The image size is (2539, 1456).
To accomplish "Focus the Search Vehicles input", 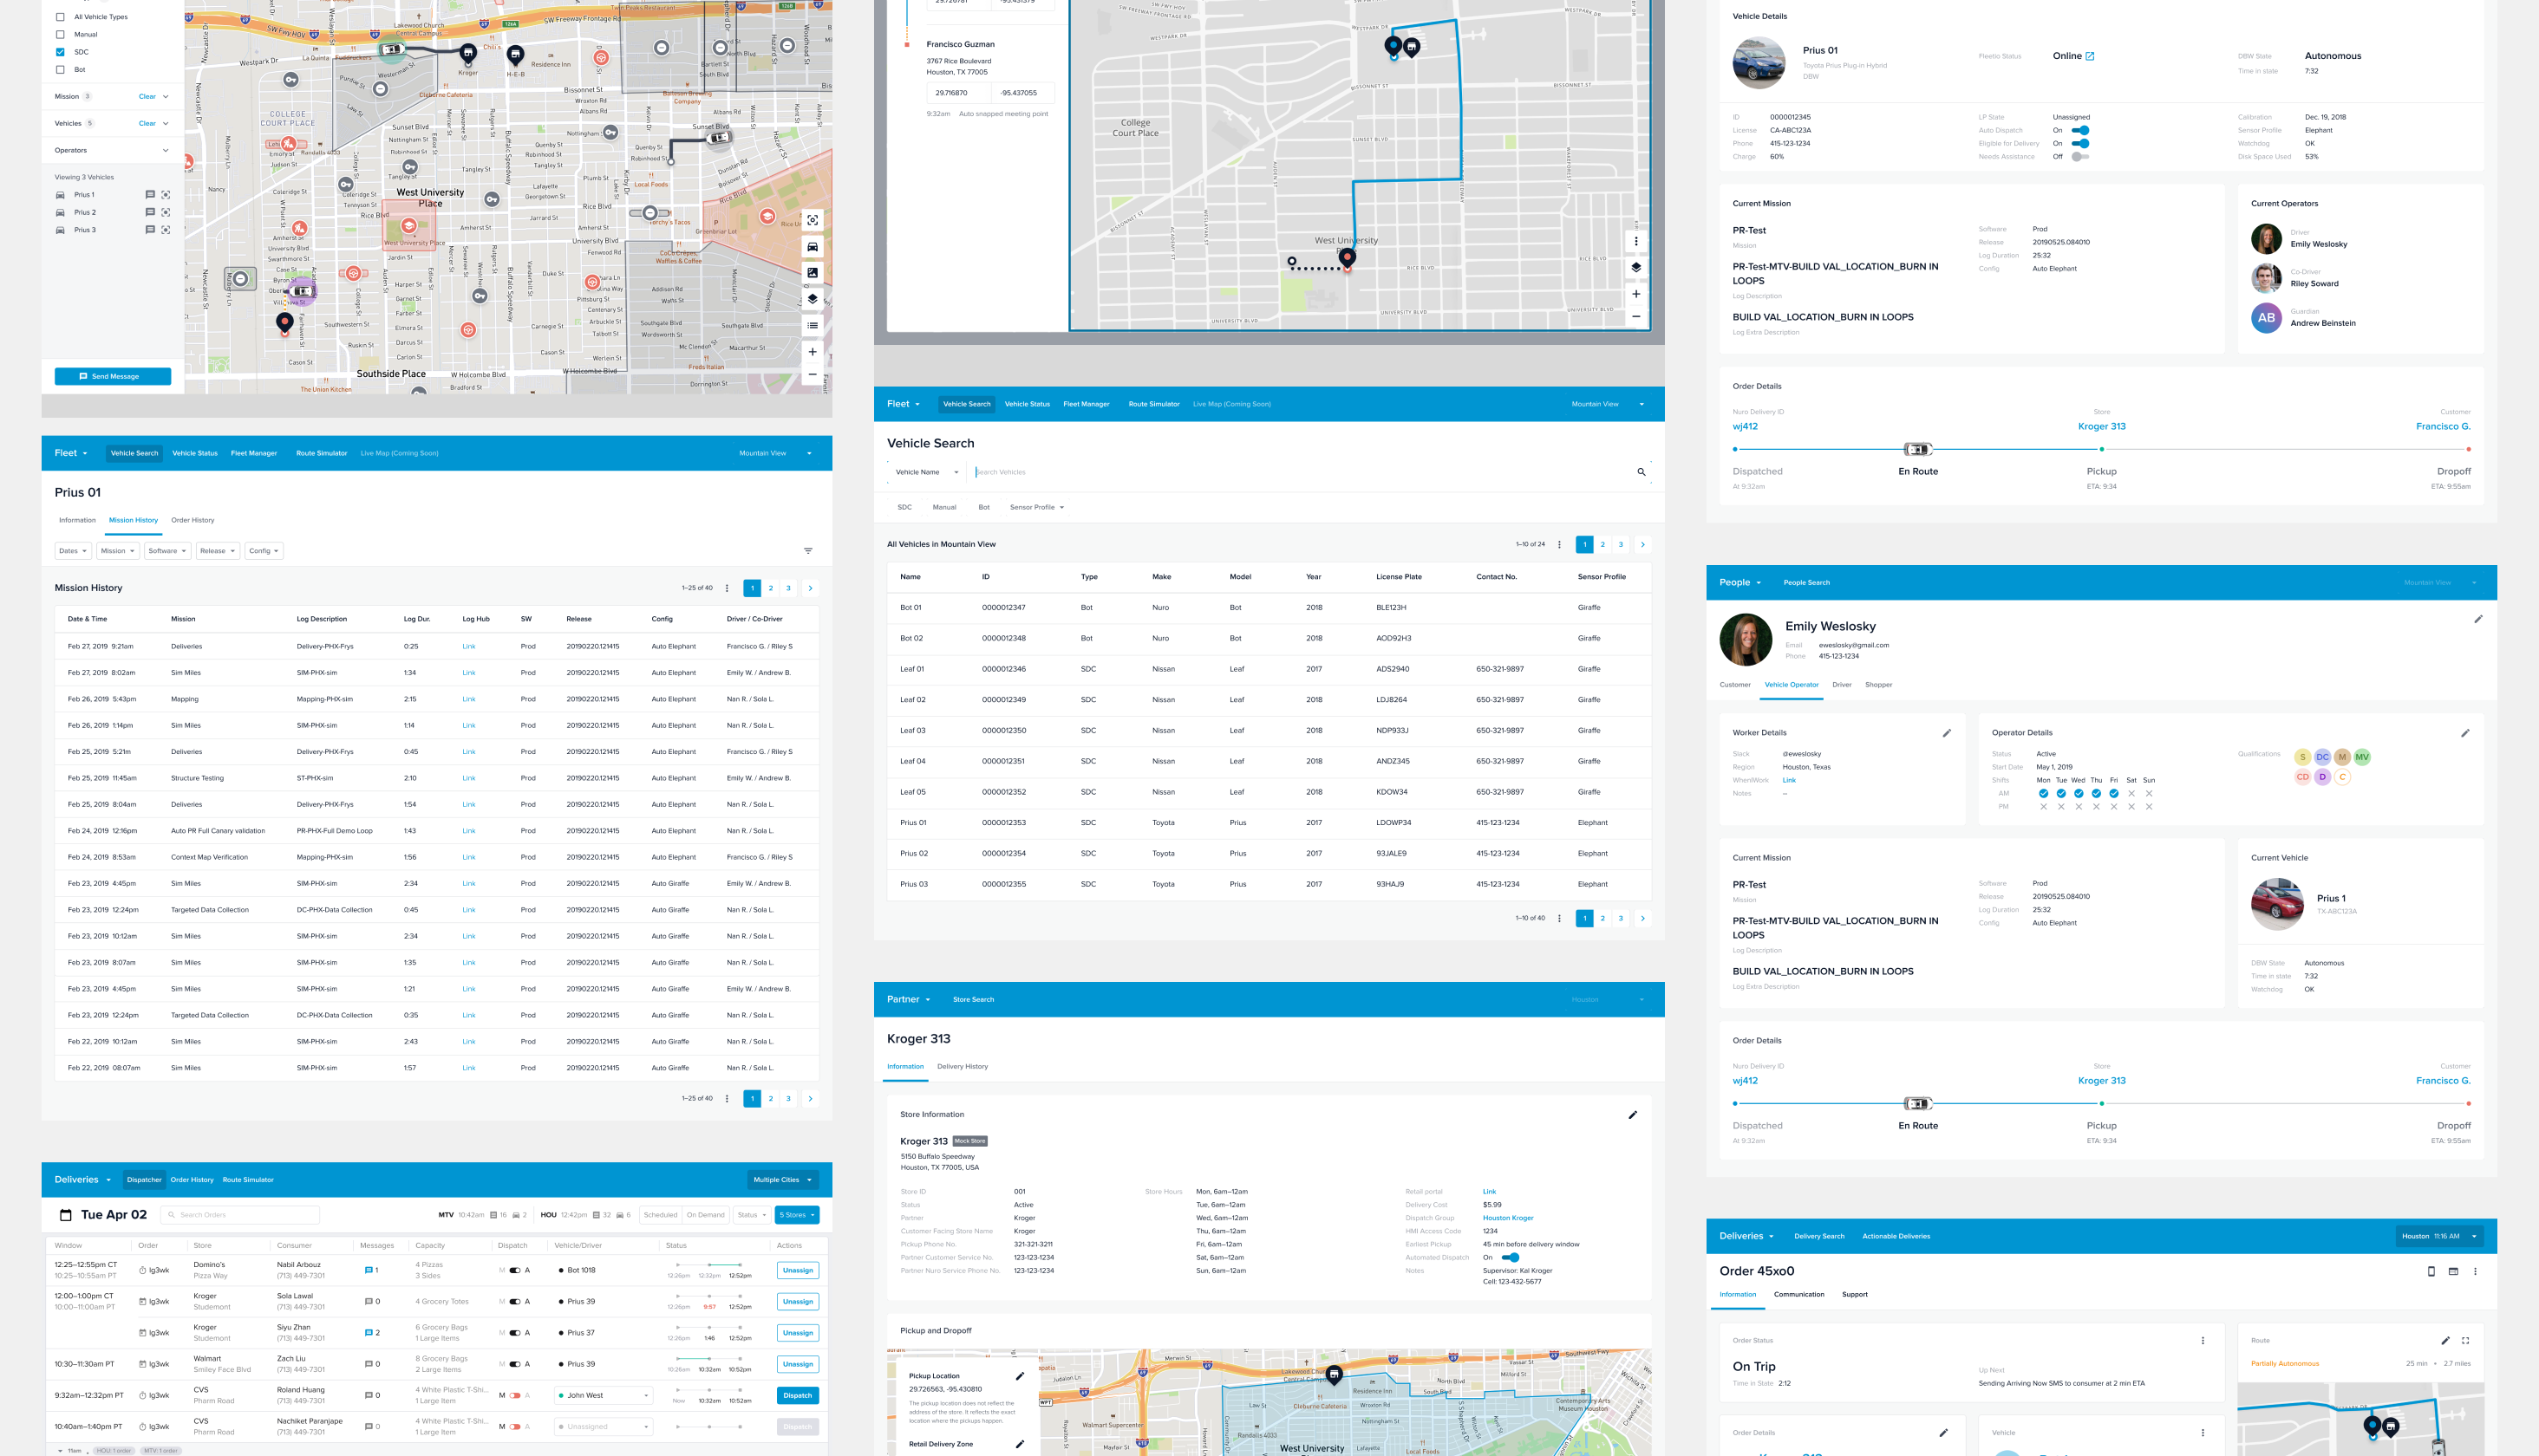I will point(1298,472).
